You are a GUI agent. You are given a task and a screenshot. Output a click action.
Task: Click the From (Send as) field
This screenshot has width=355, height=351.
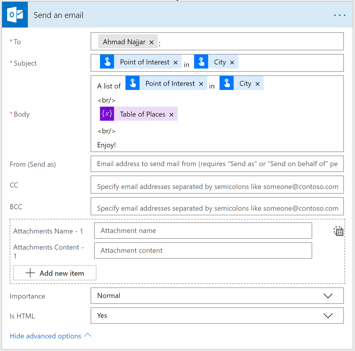tap(217, 164)
